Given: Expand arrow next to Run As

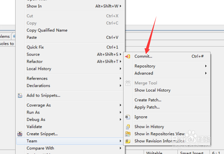Looking at the screenshot, I should (121, 112).
